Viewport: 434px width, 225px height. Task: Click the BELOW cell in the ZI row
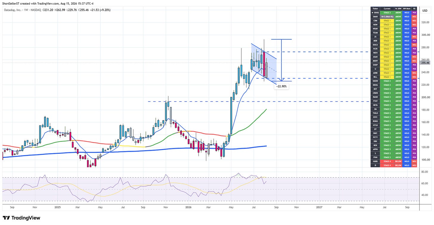[398, 165]
